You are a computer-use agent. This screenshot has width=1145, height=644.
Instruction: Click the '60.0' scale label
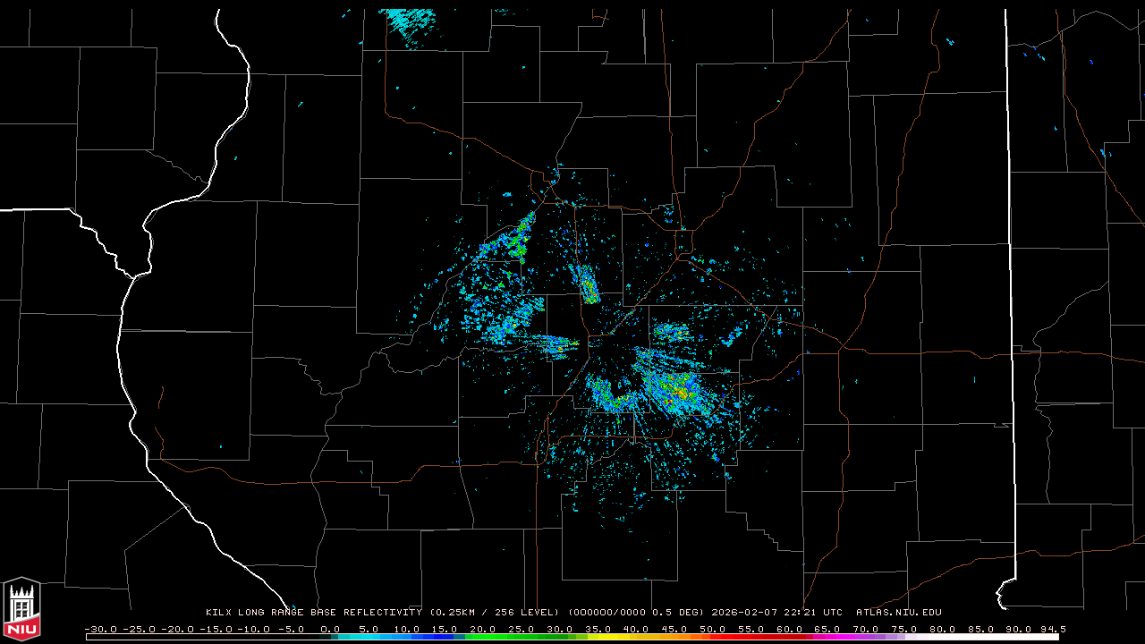pos(791,629)
